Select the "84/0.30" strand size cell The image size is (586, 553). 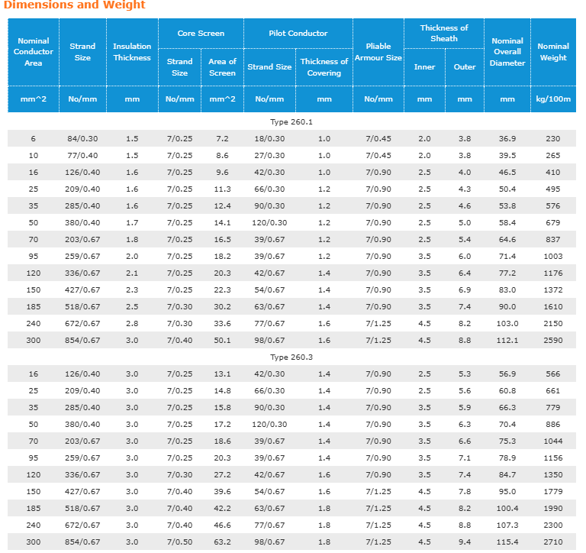82,139
